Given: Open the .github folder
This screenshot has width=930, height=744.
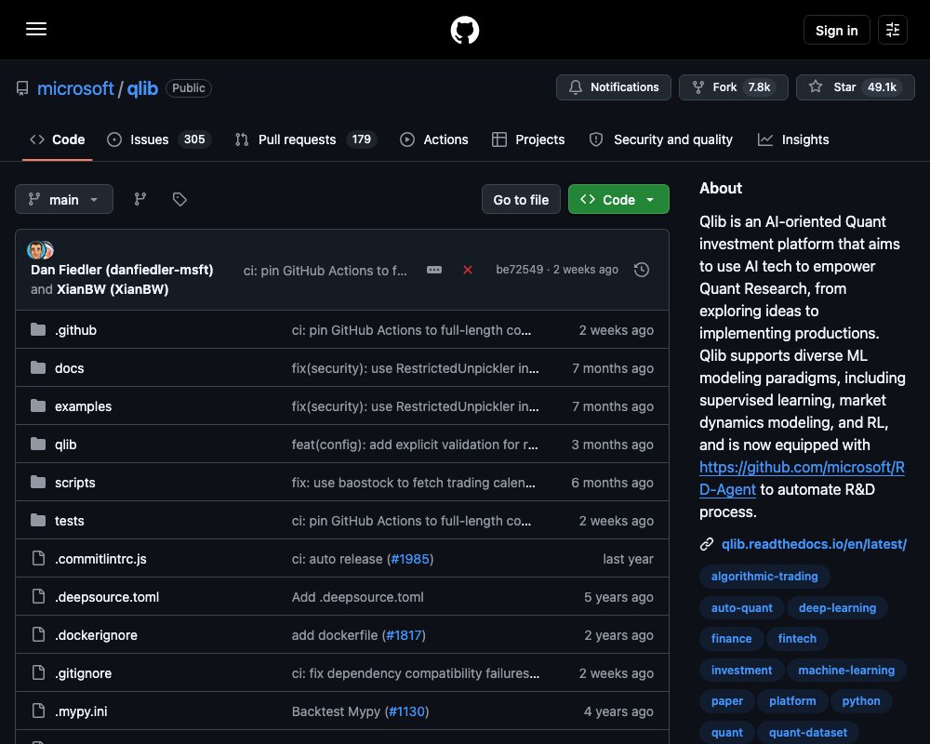Looking at the screenshot, I should (x=75, y=330).
